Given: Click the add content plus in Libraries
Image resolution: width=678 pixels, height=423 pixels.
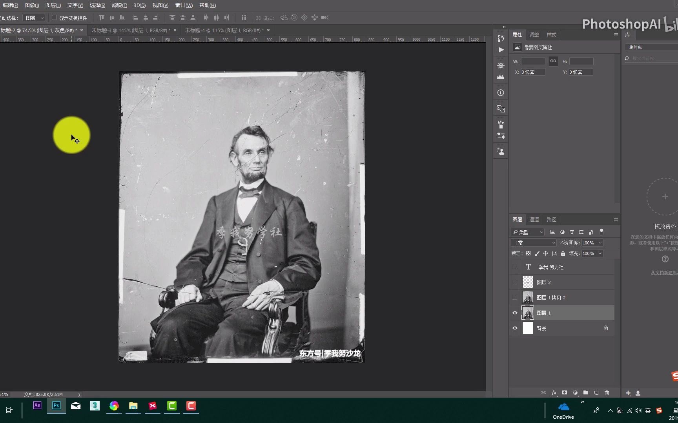Looking at the screenshot, I should [628, 393].
